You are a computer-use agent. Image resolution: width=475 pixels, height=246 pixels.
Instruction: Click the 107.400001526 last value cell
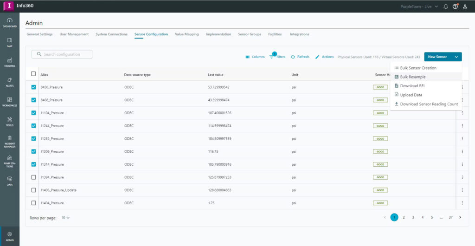[x=220, y=113]
